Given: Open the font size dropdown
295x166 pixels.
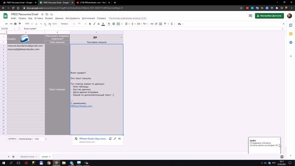Looking at the screenshot, I should [82, 24].
